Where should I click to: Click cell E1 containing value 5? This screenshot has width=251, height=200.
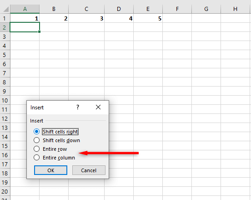148,18
